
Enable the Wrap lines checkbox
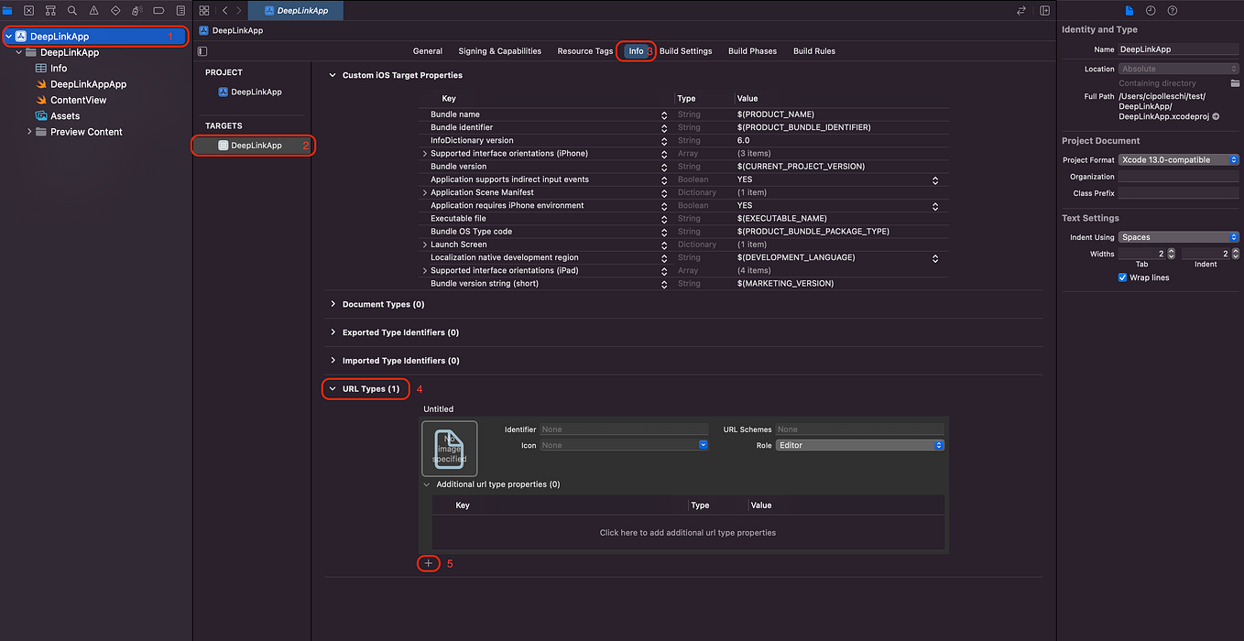(1122, 277)
